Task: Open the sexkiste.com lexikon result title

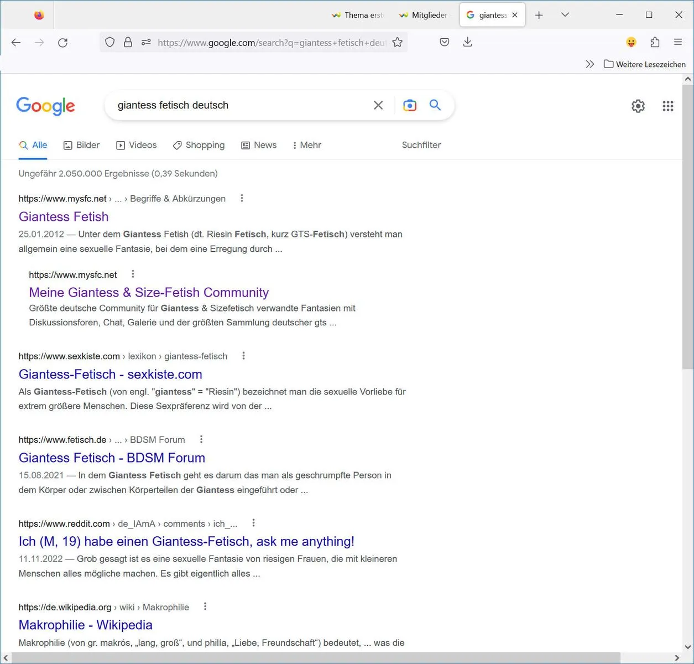Action: pyautogui.click(x=111, y=375)
